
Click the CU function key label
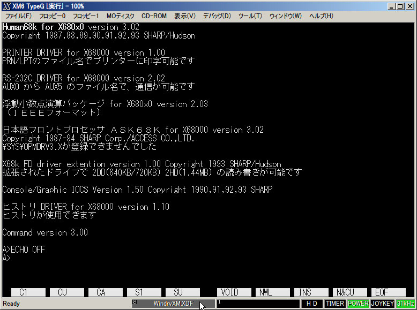click(67, 292)
